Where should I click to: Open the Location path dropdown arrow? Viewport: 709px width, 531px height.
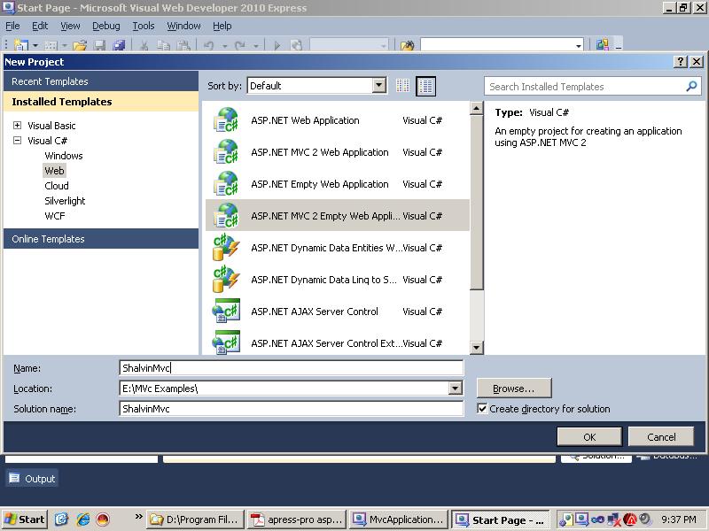456,388
